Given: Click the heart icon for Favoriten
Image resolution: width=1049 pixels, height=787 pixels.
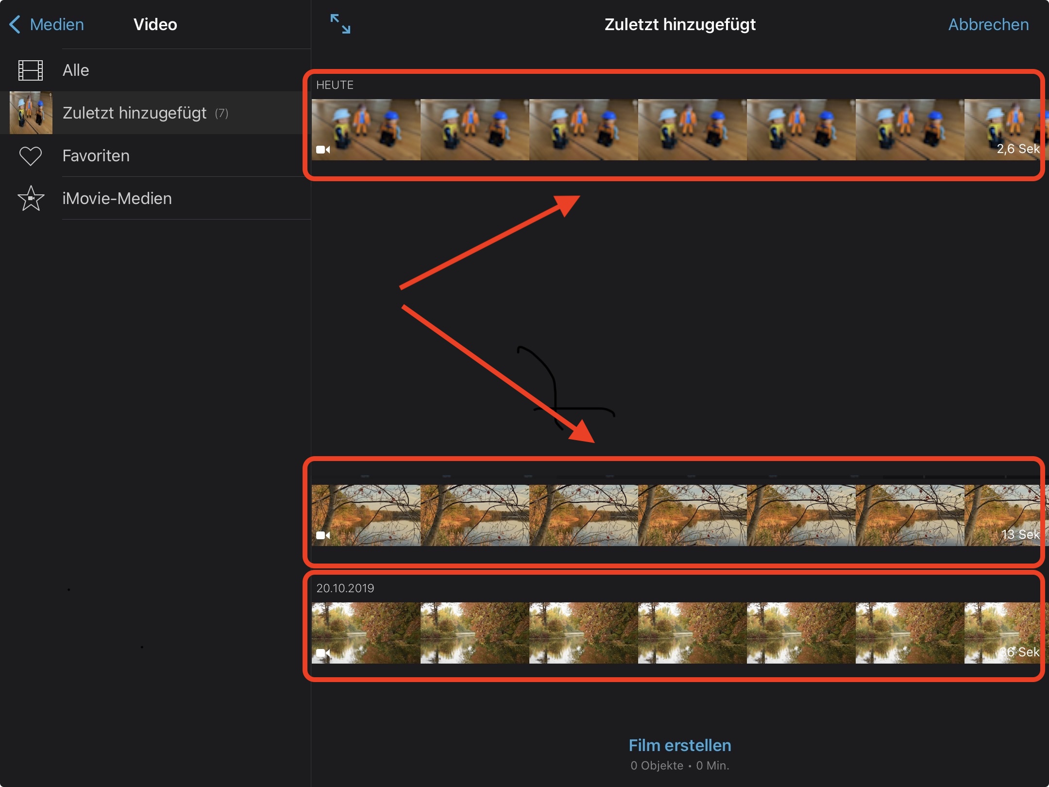Looking at the screenshot, I should pos(30,156).
